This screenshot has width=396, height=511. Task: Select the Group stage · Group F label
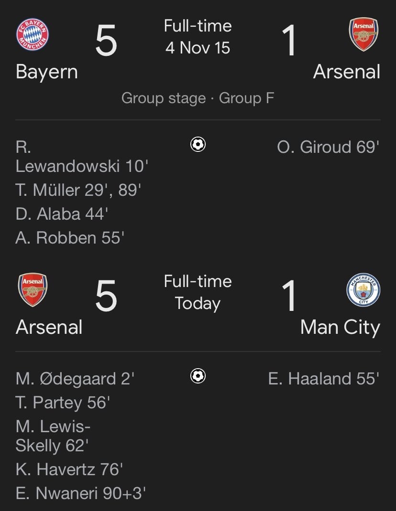[x=198, y=98]
